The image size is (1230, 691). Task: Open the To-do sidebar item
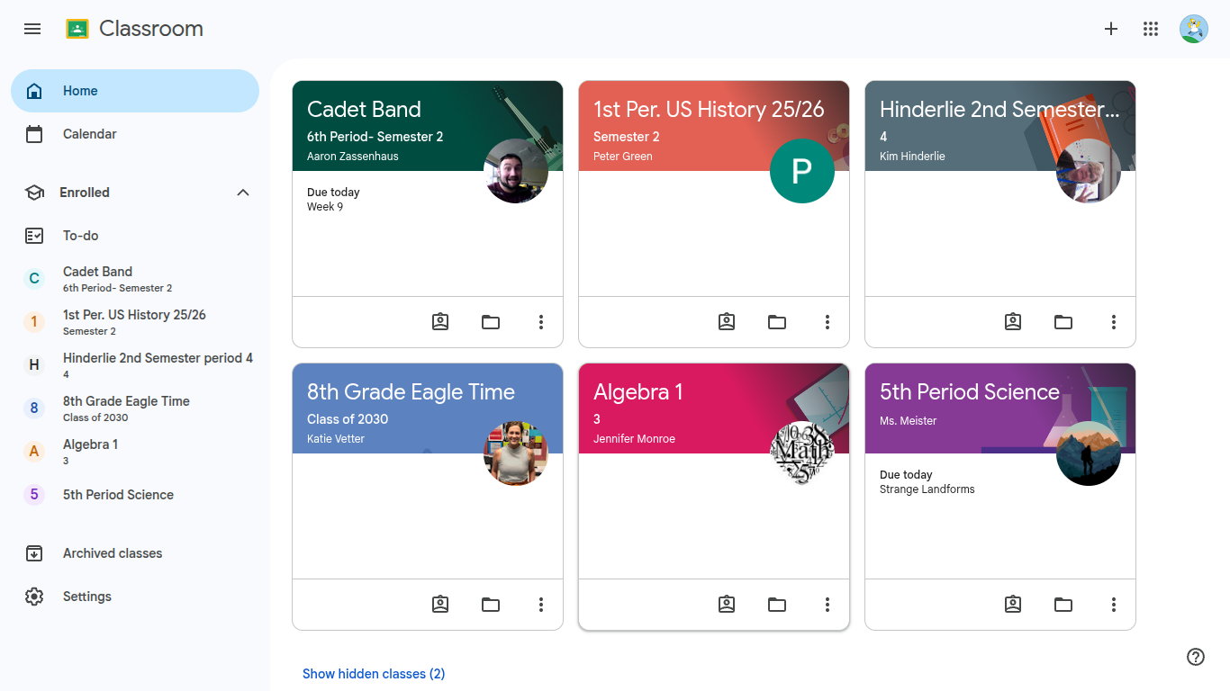[135, 236]
